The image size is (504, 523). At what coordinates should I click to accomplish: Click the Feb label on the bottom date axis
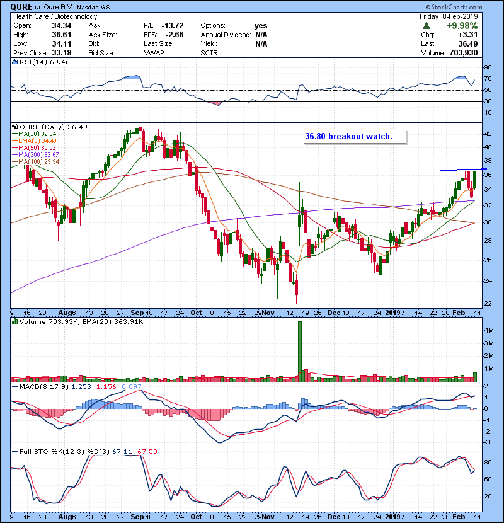point(459,517)
